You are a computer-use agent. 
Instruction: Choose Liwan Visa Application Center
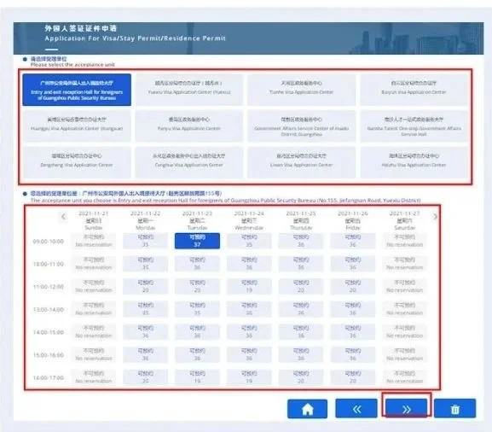click(301, 162)
